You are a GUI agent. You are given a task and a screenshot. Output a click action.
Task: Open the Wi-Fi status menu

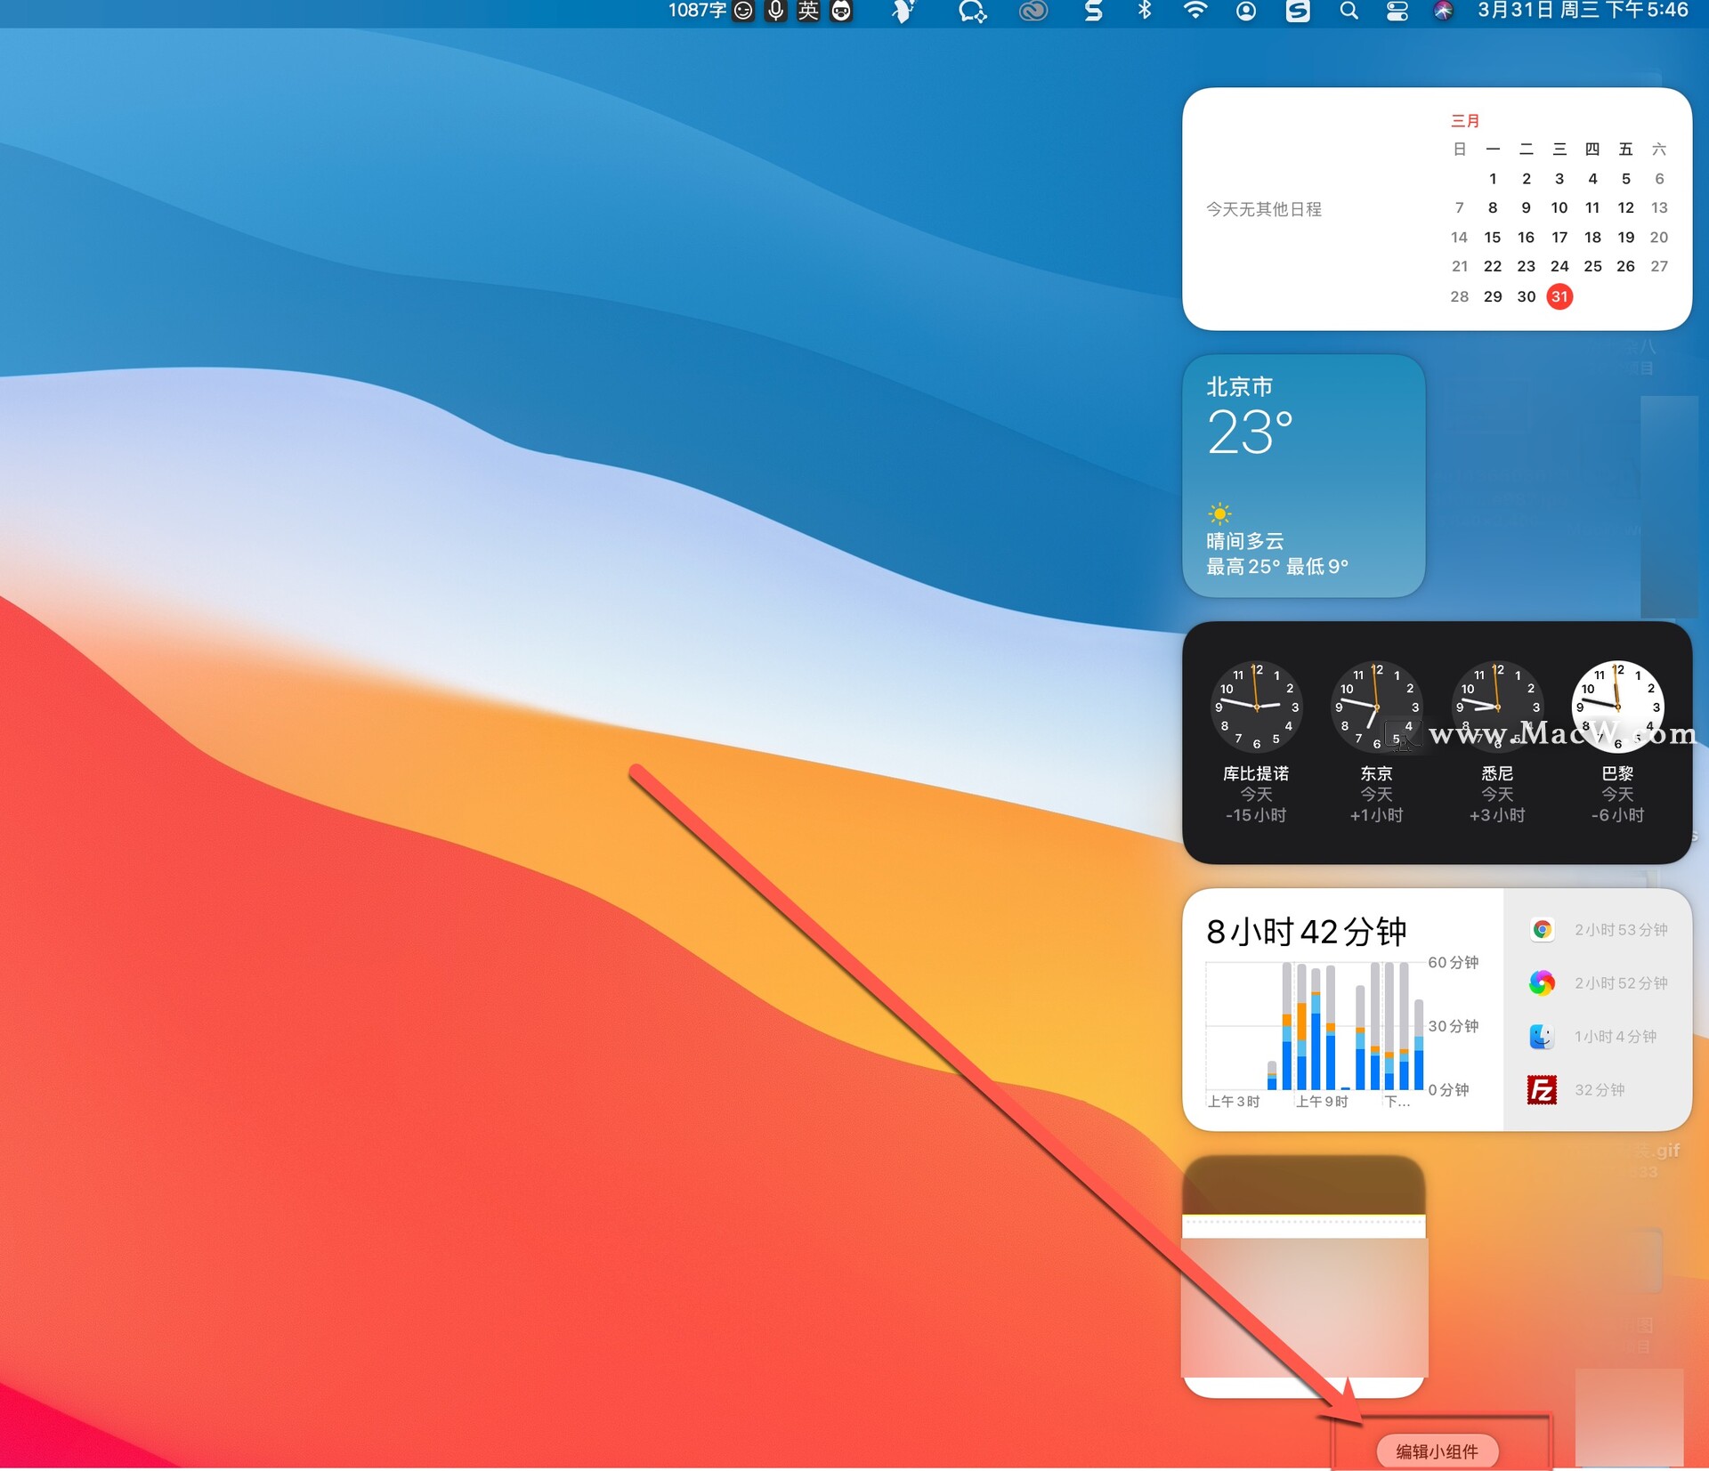pyautogui.click(x=1195, y=11)
